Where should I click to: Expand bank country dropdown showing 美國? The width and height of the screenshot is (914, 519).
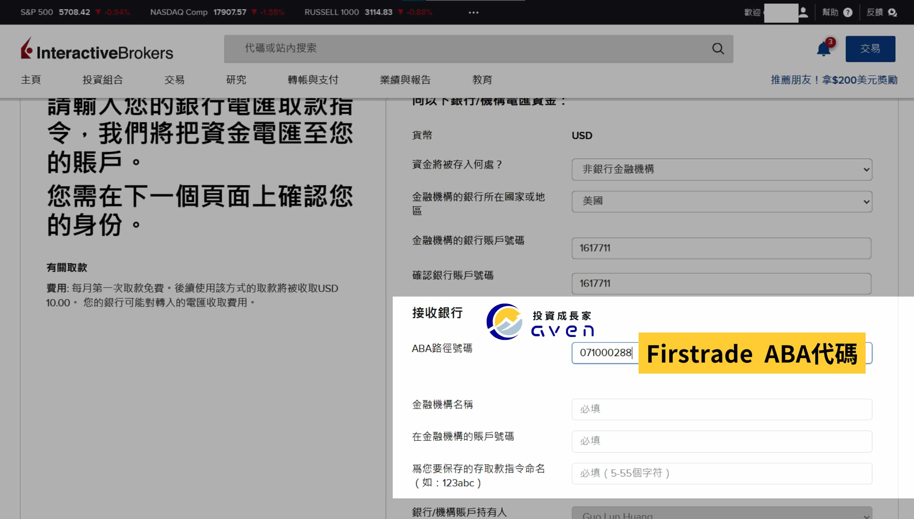pyautogui.click(x=722, y=201)
